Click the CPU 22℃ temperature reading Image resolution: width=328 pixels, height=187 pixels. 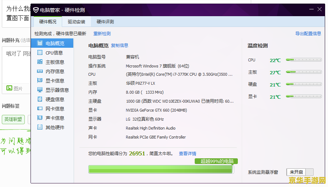(275, 60)
